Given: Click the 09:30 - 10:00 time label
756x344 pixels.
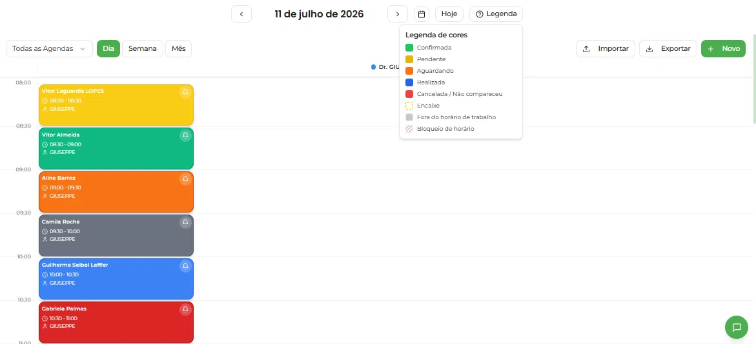Looking at the screenshot, I should point(65,231).
